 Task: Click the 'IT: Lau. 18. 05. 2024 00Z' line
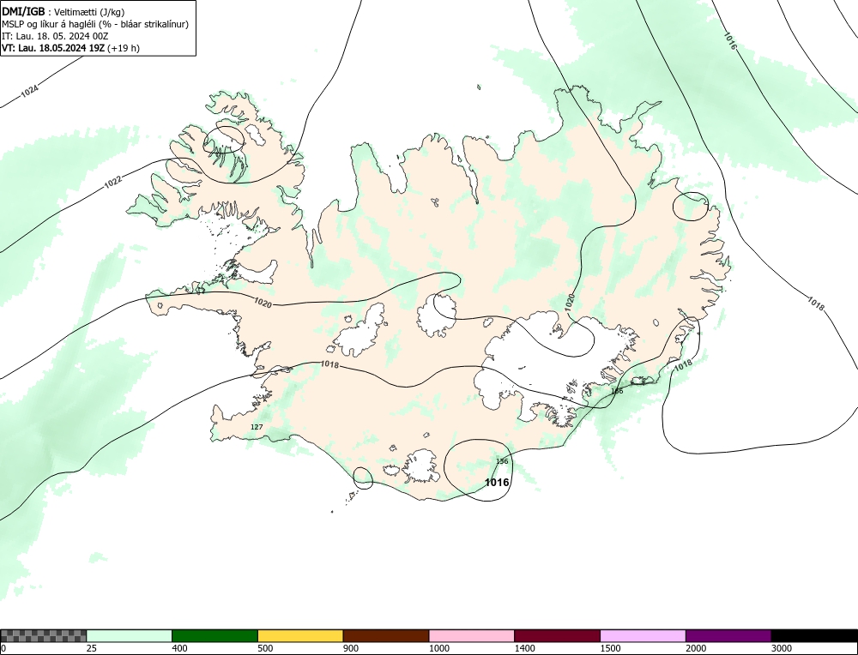coord(55,36)
